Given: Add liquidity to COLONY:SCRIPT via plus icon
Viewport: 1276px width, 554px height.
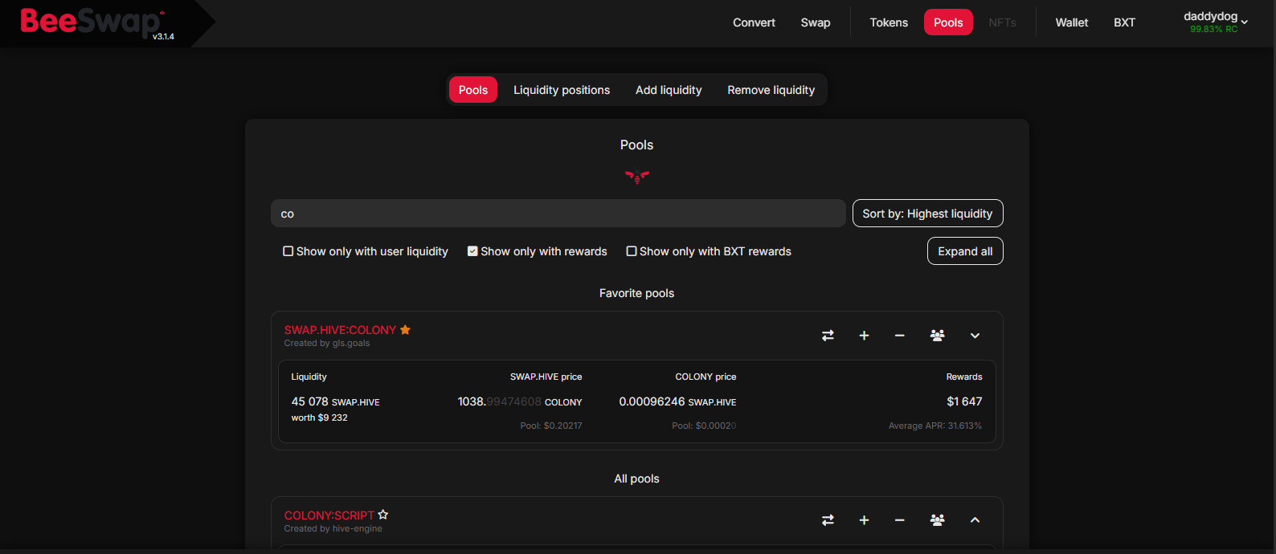Looking at the screenshot, I should coord(864,520).
